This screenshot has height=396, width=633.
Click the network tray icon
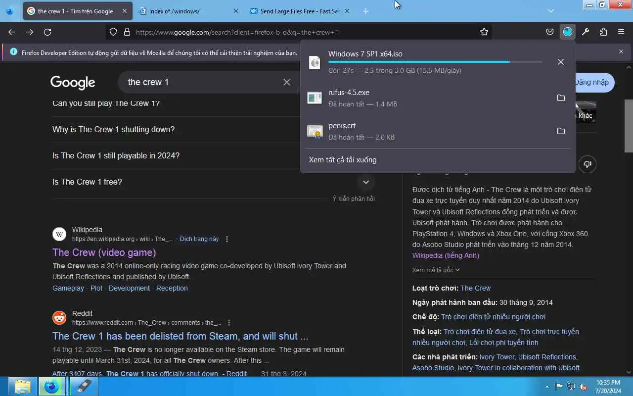click(x=571, y=387)
